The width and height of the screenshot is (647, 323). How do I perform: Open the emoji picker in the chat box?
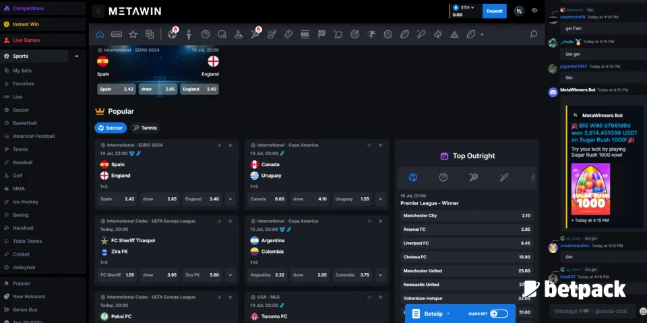point(642,311)
